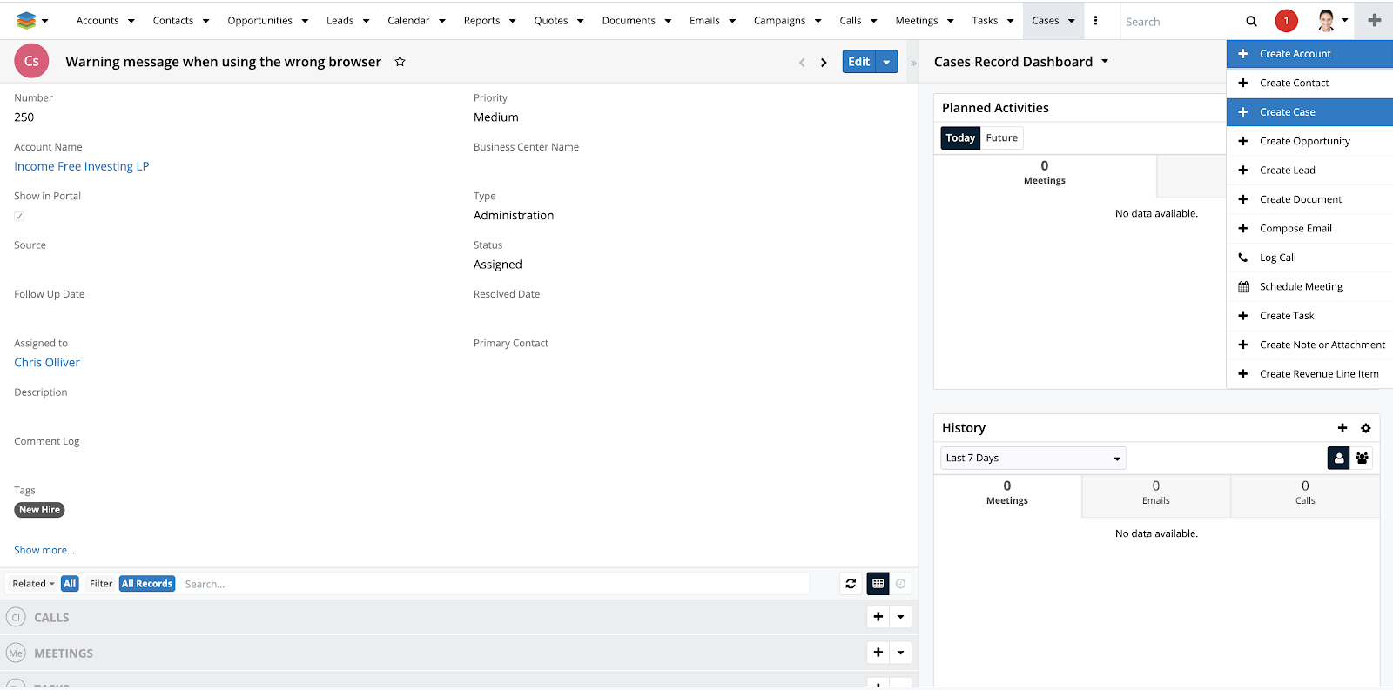Open Income Free Investing LP account
The height and width of the screenshot is (690, 1393).
pyautogui.click(x=82, y=166)
